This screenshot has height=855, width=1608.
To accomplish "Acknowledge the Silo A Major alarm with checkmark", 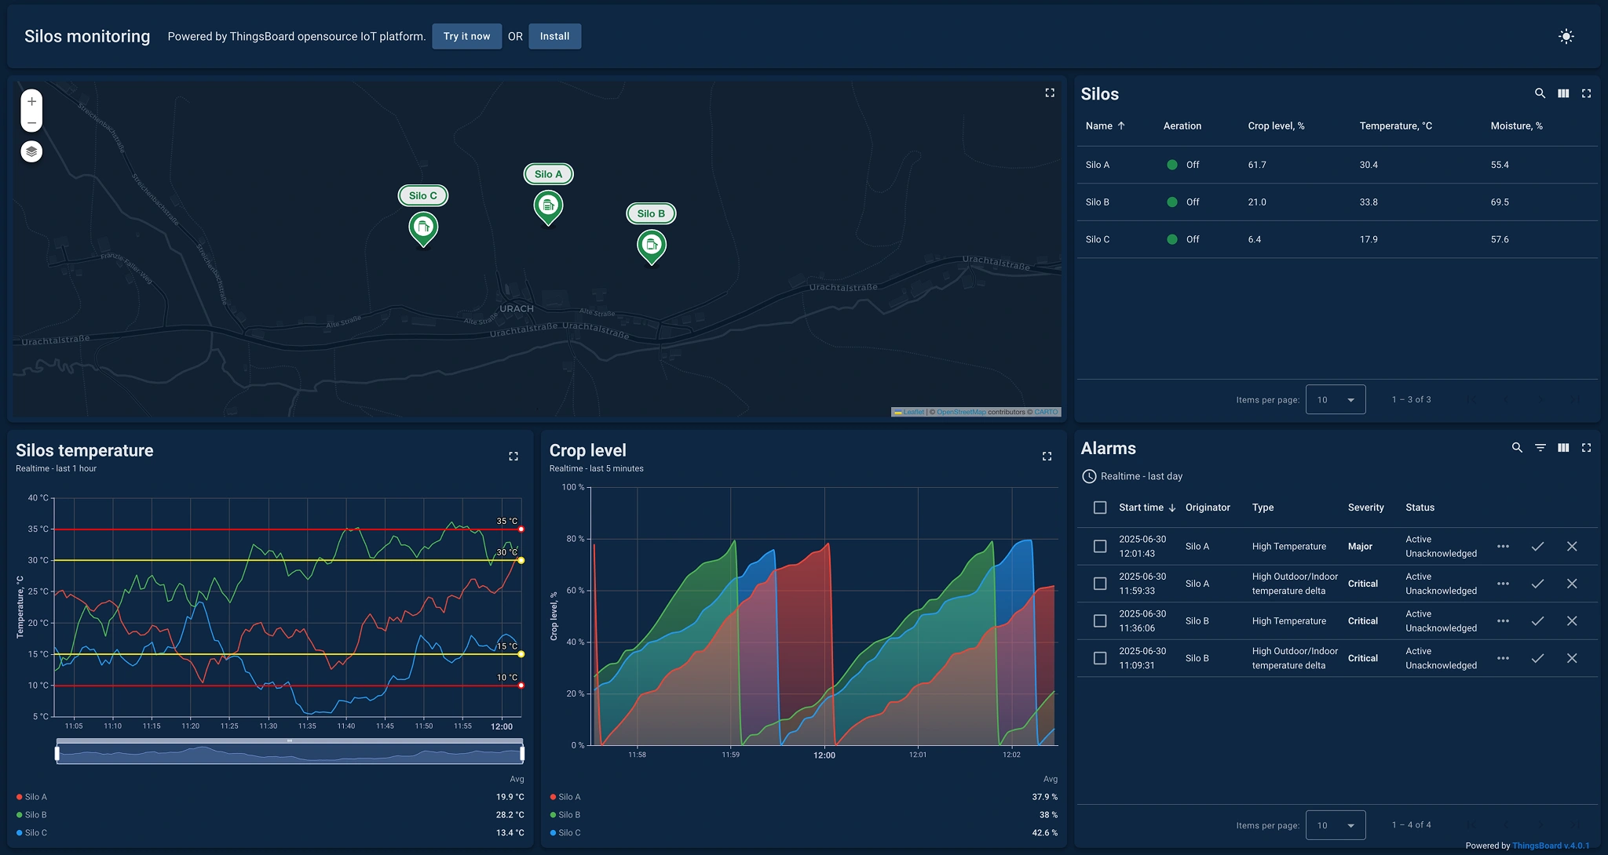I will 1538,546.
